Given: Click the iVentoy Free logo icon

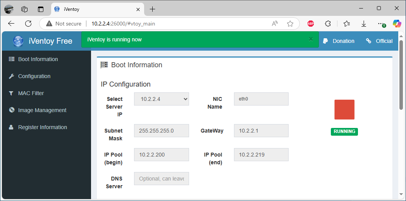Looking at the screenshot, I should 18,41.
